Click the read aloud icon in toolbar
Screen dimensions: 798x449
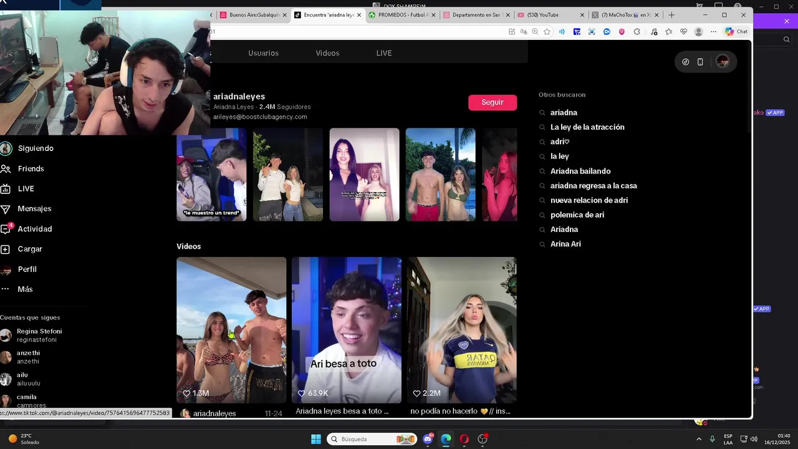562,32
